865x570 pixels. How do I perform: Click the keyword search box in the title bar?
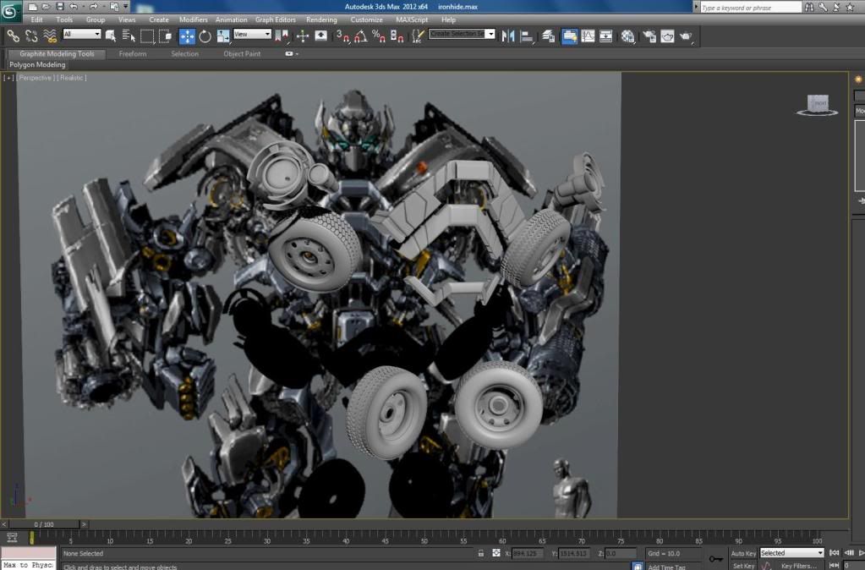tap(750, 8)
